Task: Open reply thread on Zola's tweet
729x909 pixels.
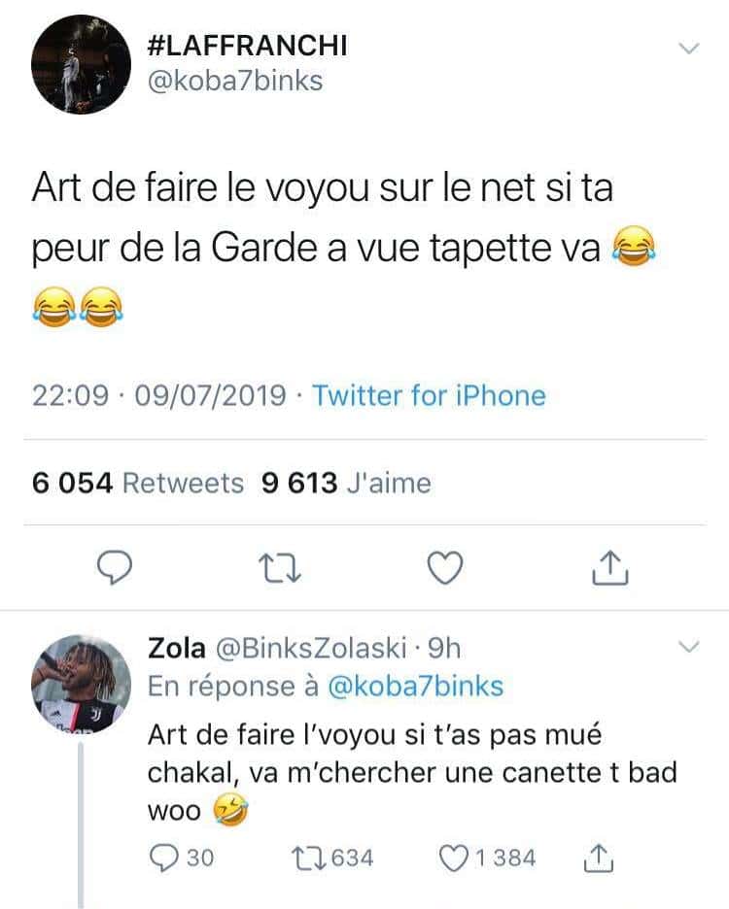Action: point(182,858)
